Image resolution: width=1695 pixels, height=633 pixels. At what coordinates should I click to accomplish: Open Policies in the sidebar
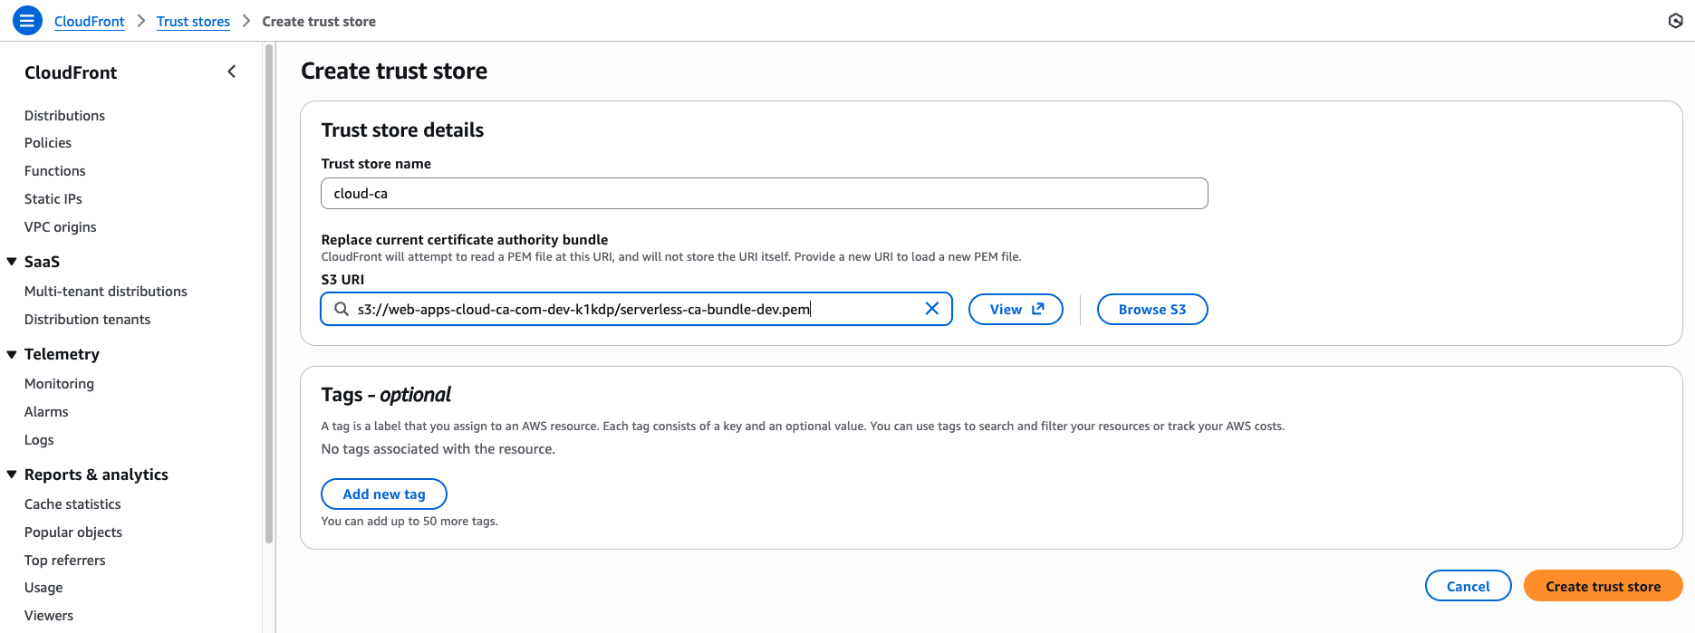[48, 142]
